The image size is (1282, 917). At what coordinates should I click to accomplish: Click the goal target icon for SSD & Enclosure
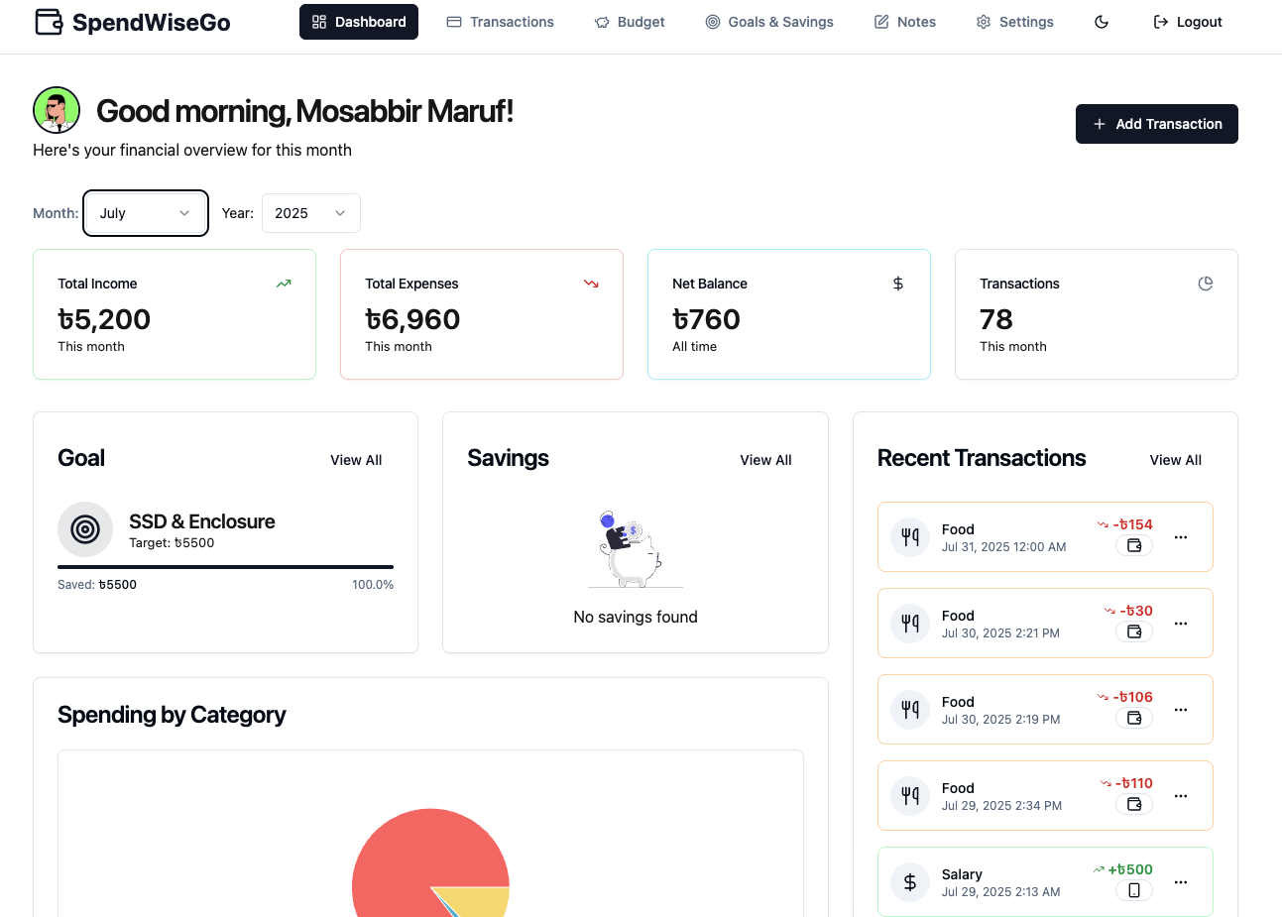click(85, 529)
